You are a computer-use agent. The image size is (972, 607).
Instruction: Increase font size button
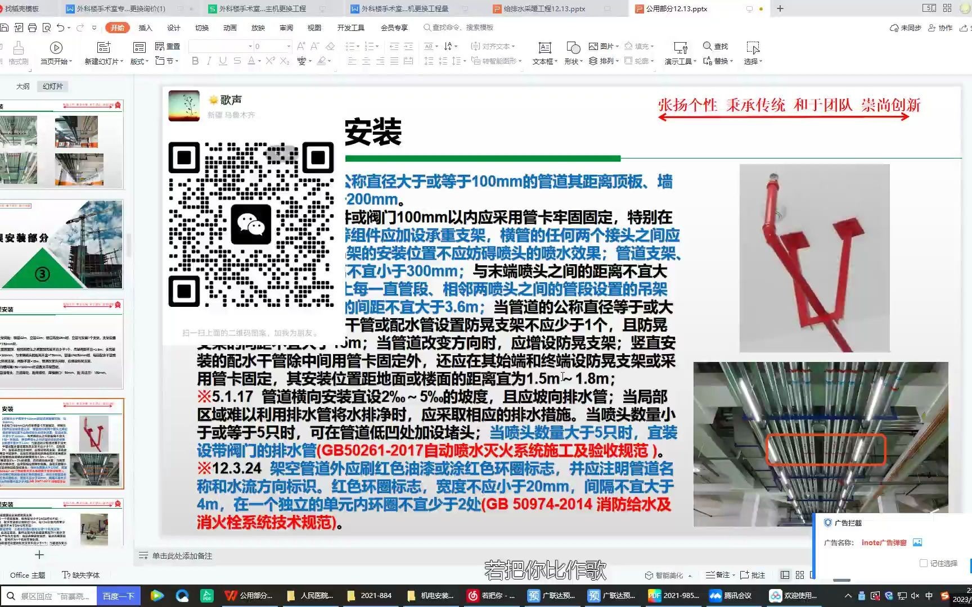[301, 46]
